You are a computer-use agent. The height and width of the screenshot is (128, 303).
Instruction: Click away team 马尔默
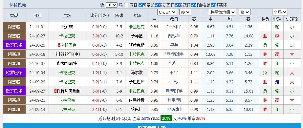click(137, 73)
